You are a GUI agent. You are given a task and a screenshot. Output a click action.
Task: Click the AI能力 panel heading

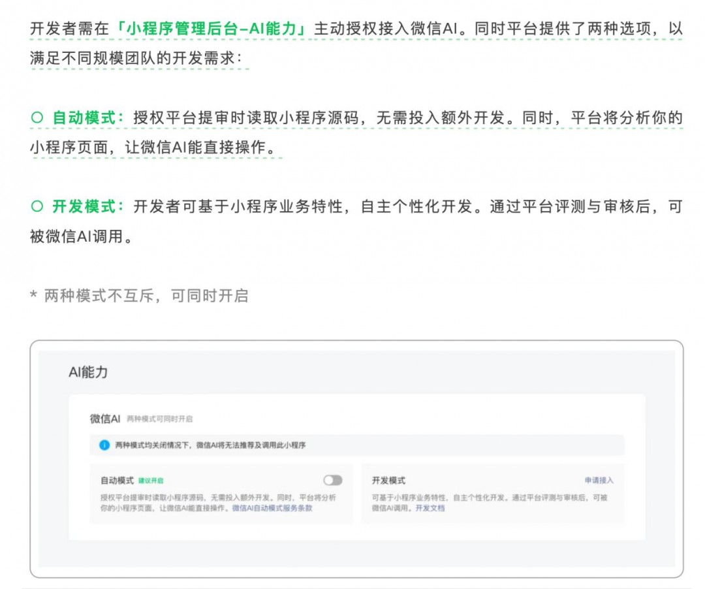(88, 372)
